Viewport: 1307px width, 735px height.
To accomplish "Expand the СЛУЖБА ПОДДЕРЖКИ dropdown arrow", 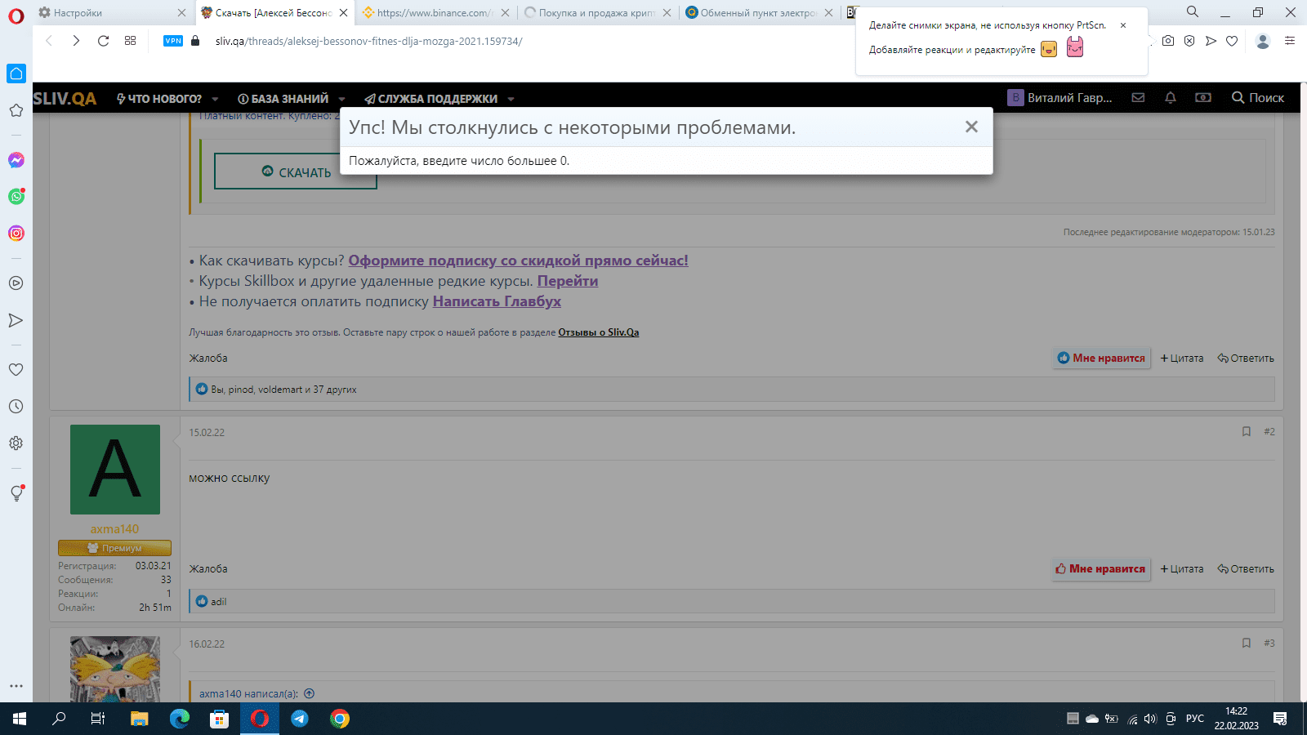I will coord(511,99).
